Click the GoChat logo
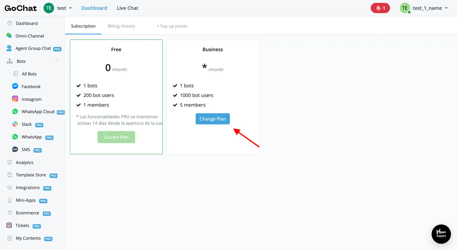457x250 pixels. click(x=21, y=8)
